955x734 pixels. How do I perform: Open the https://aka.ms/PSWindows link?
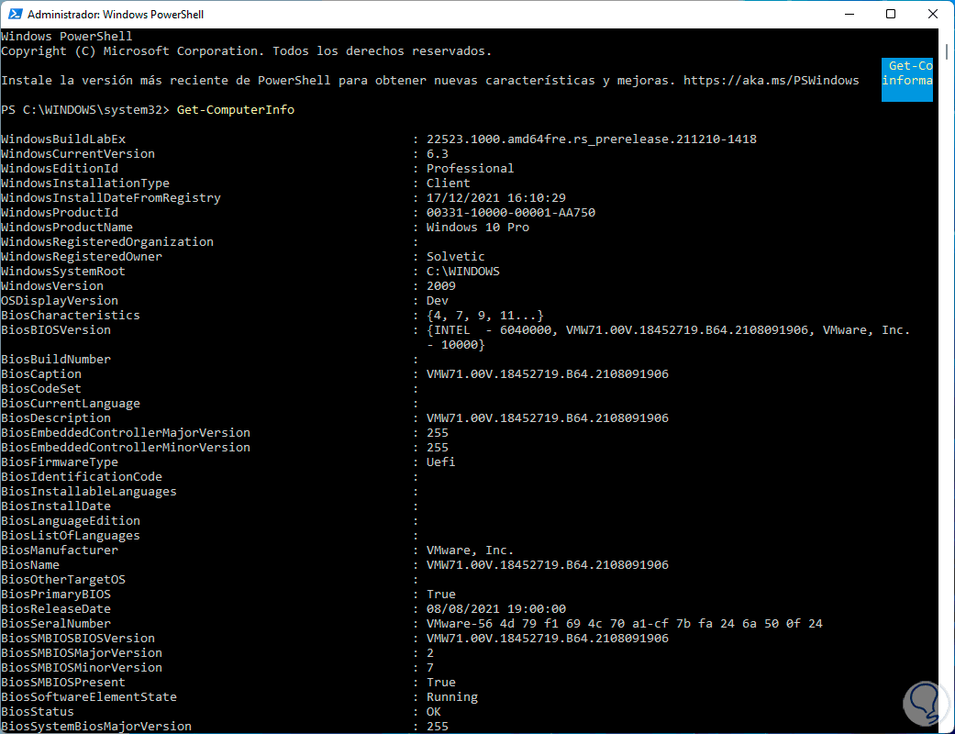771,81
